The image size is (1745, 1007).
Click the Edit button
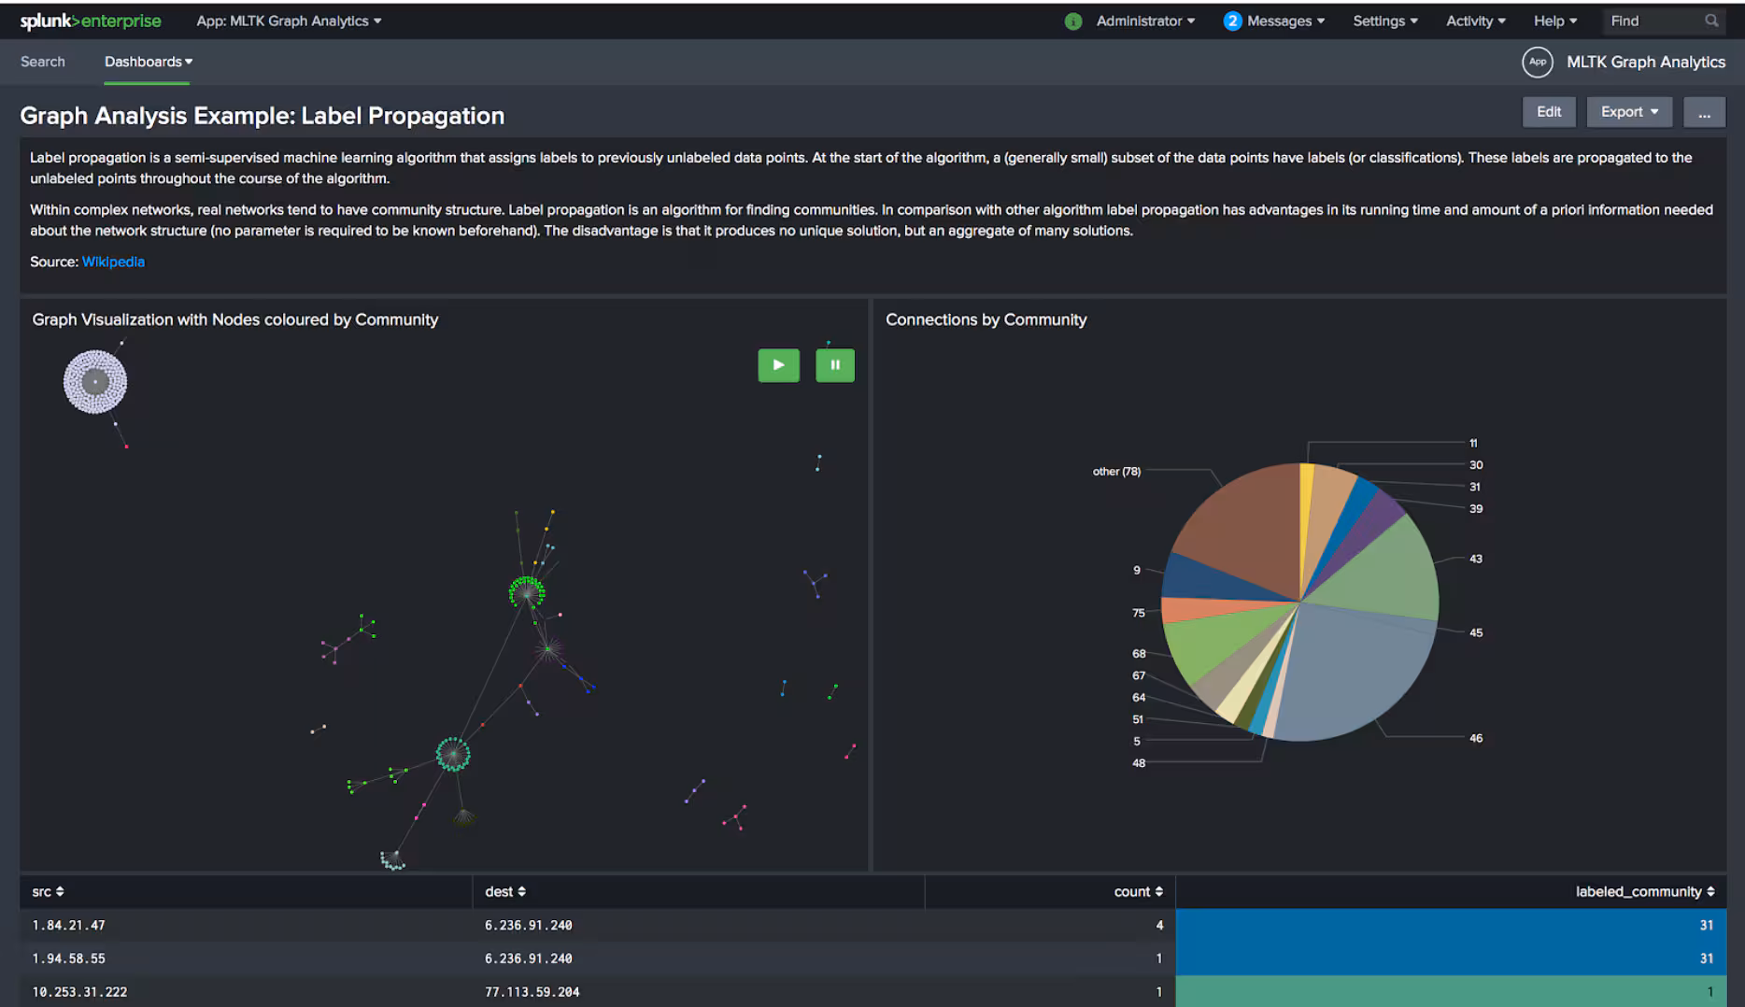tap(1549, 111)
